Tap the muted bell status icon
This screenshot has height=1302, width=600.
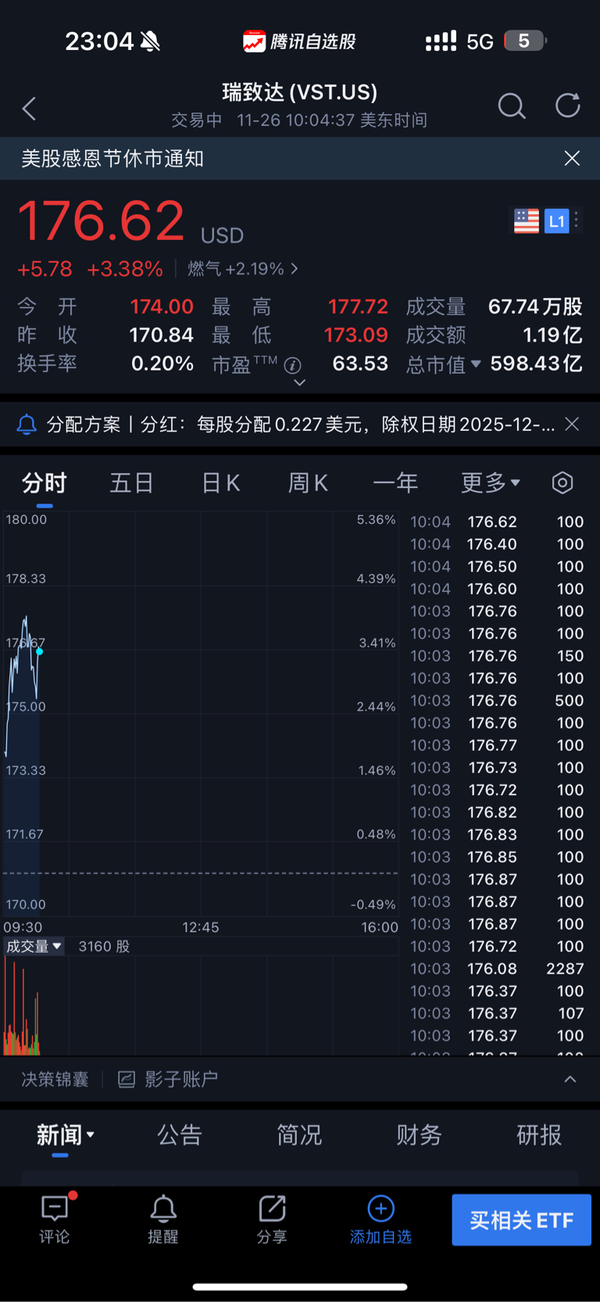click(150, 41)
